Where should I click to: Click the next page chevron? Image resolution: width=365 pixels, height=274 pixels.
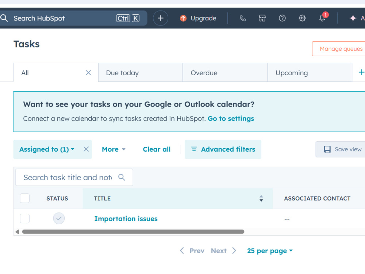[234, 251]
